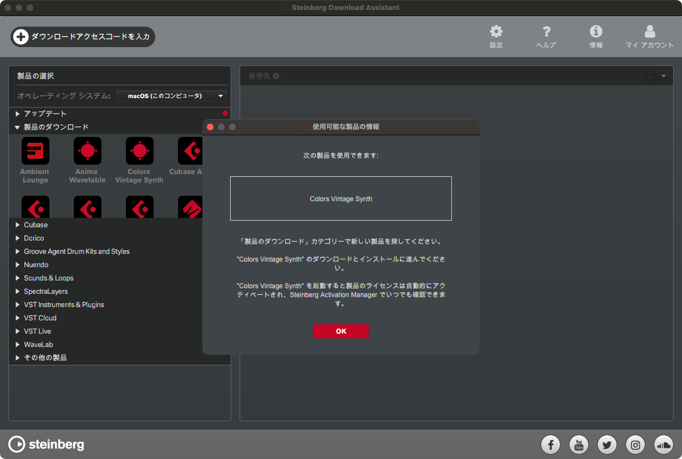
Task: Click the 次の製品を使用できます text in dialog
Action: (341, 156)
